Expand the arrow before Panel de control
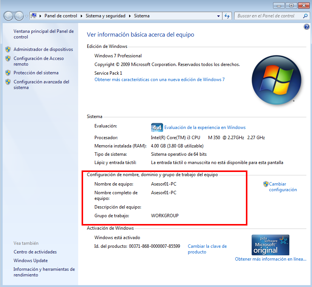 pyautogui.click(x=40, y=16)
